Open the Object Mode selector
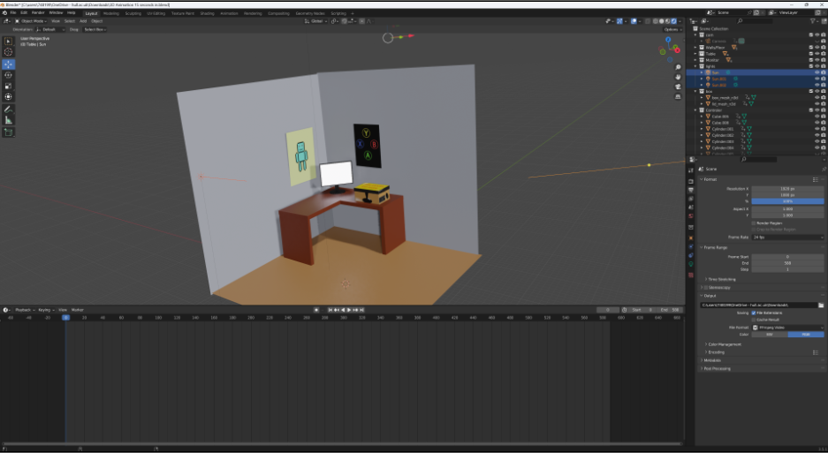 32,21
